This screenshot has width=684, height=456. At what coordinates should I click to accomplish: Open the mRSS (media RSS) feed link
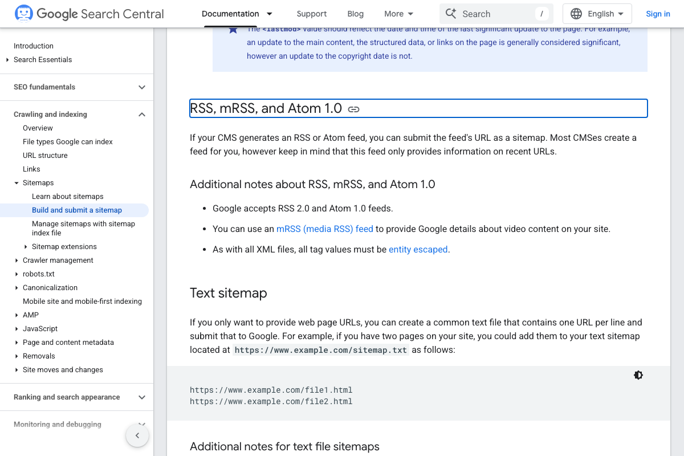click(325, 229)
